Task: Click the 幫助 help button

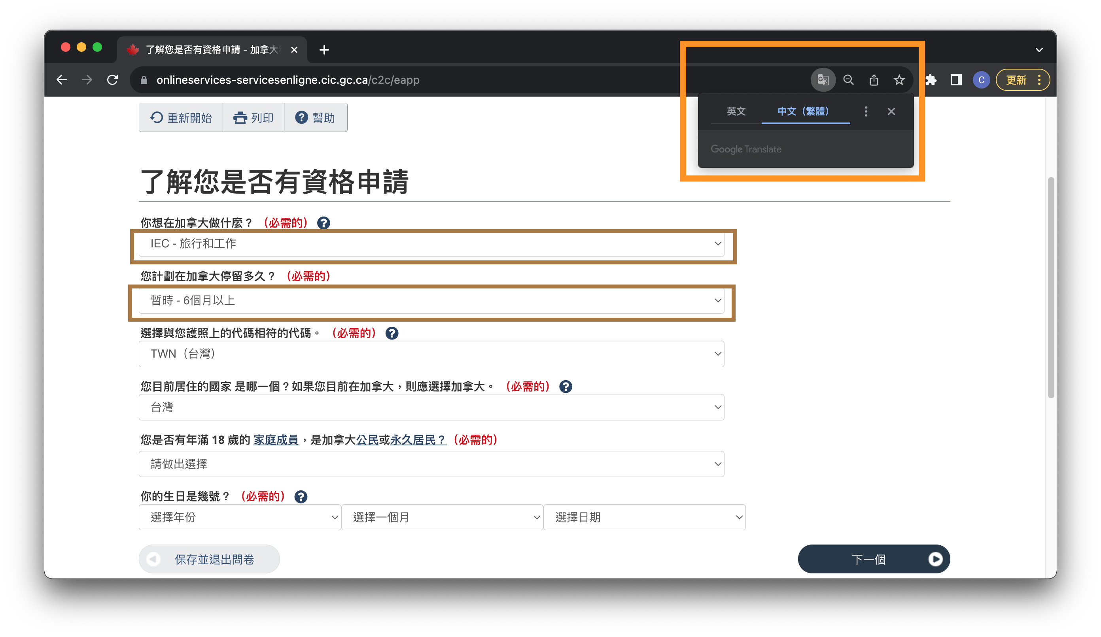Action: tap(316, 117)
